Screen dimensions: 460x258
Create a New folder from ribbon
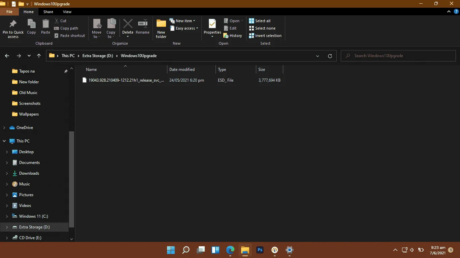coord(161,29)
